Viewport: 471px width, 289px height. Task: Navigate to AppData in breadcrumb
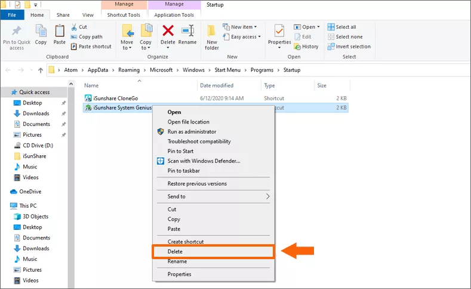(x=98, y=70)
